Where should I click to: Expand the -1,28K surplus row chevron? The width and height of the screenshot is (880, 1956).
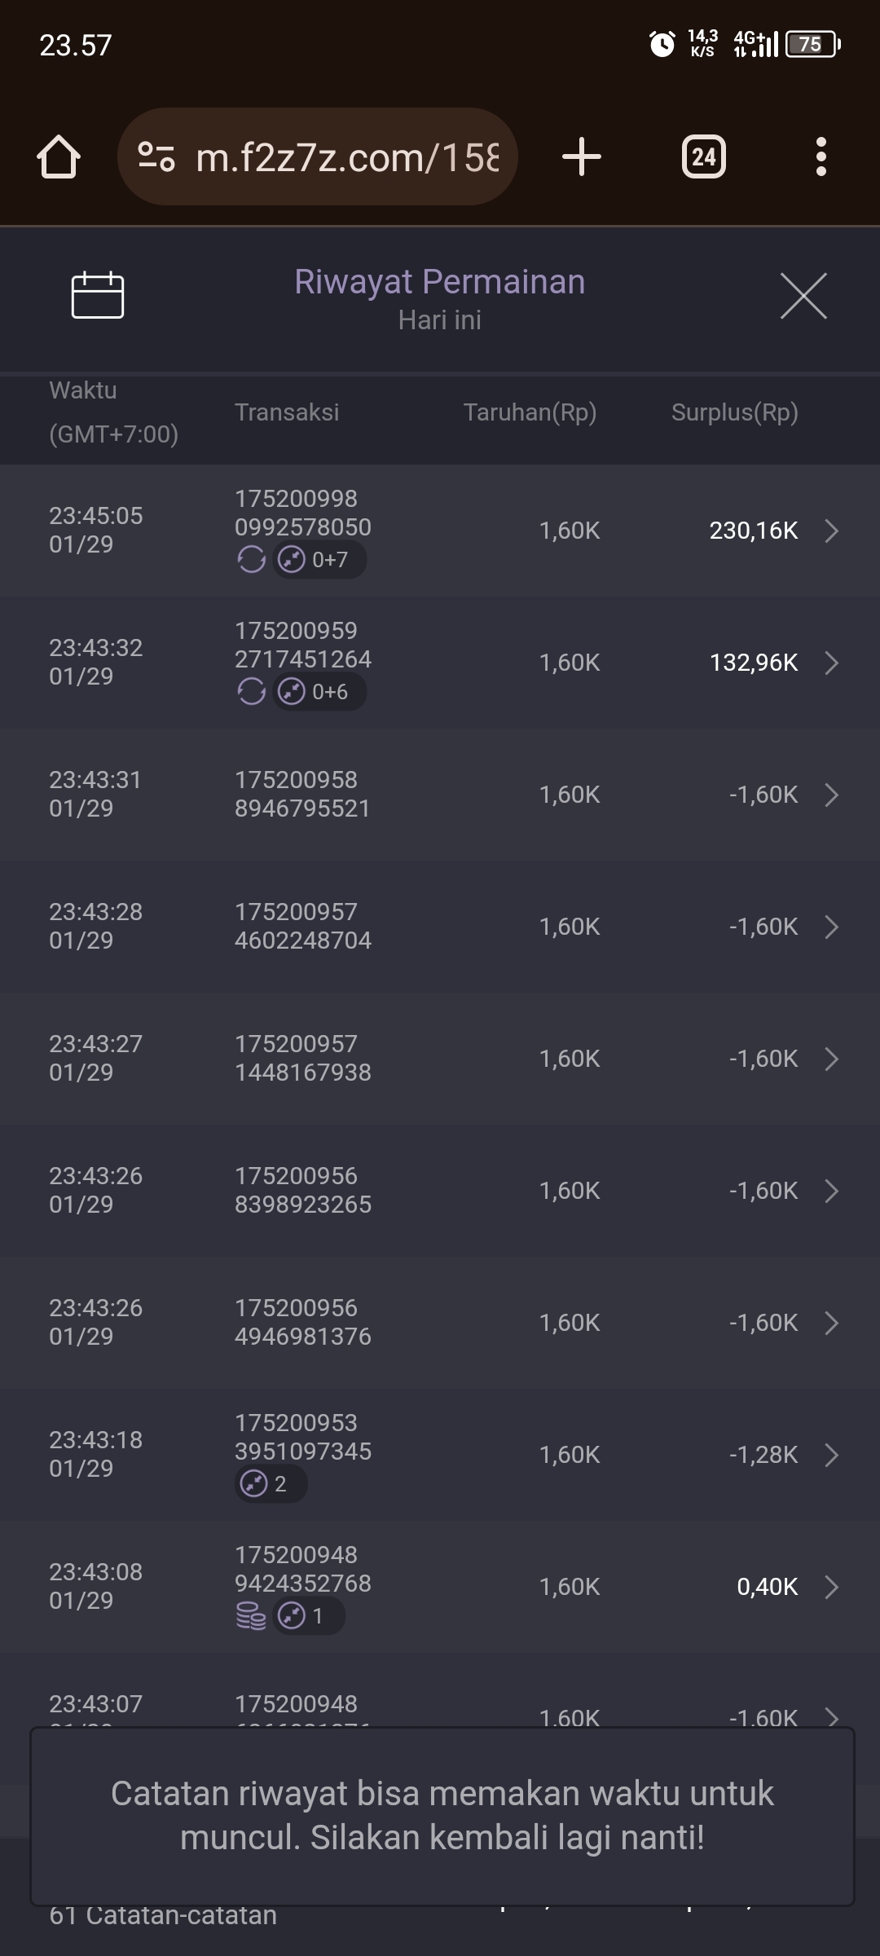[831, 1455]
